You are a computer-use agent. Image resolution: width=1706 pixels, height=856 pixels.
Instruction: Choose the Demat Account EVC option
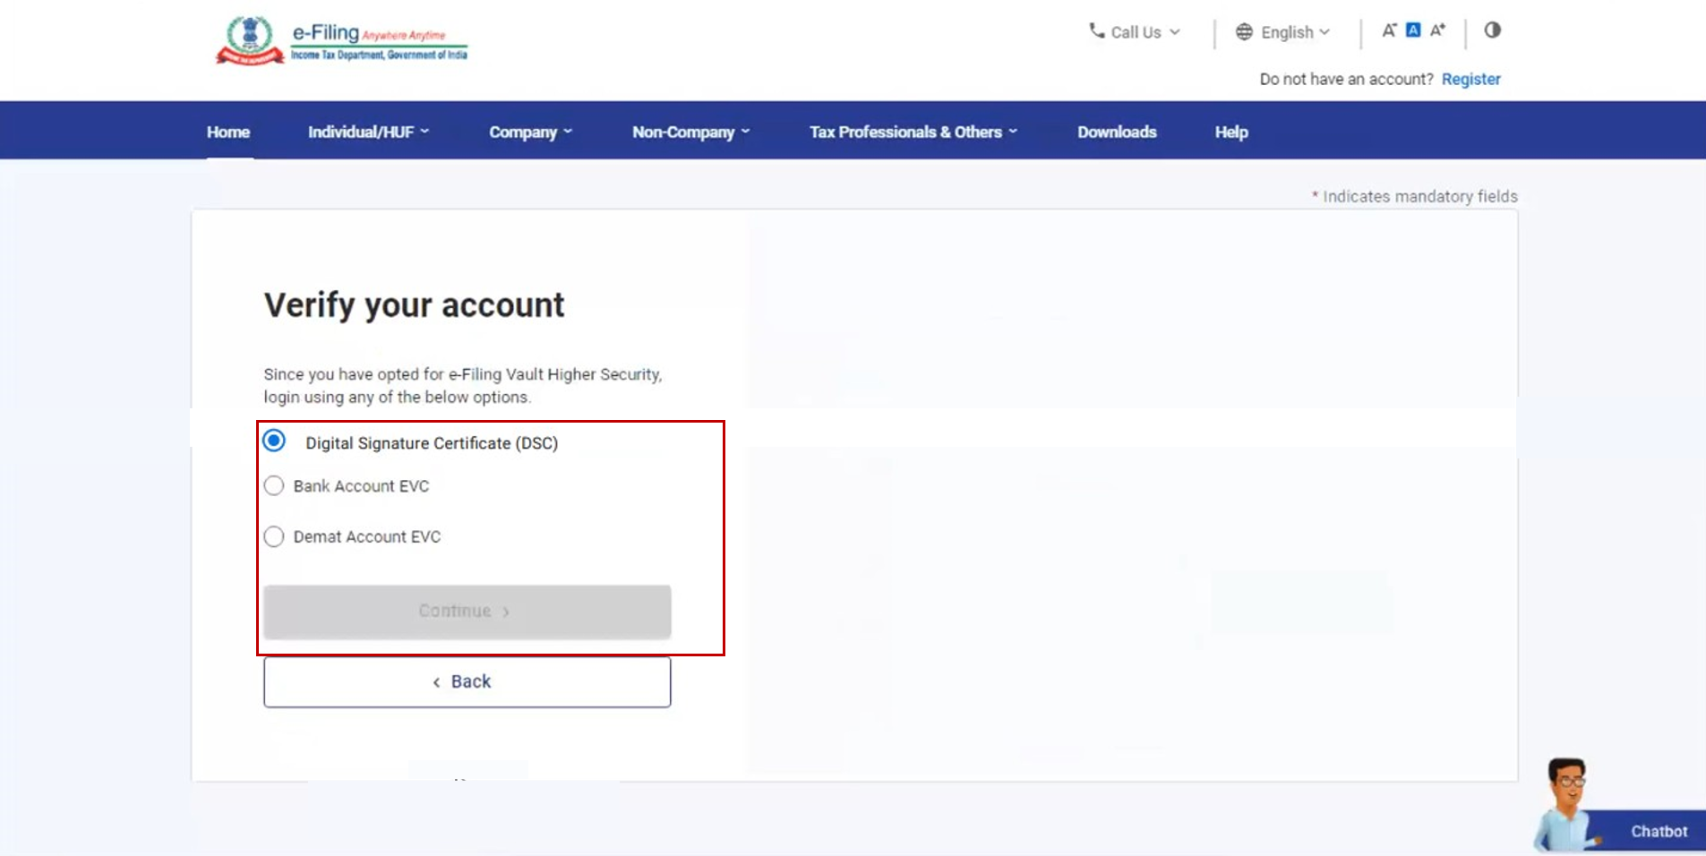(274, 536)
